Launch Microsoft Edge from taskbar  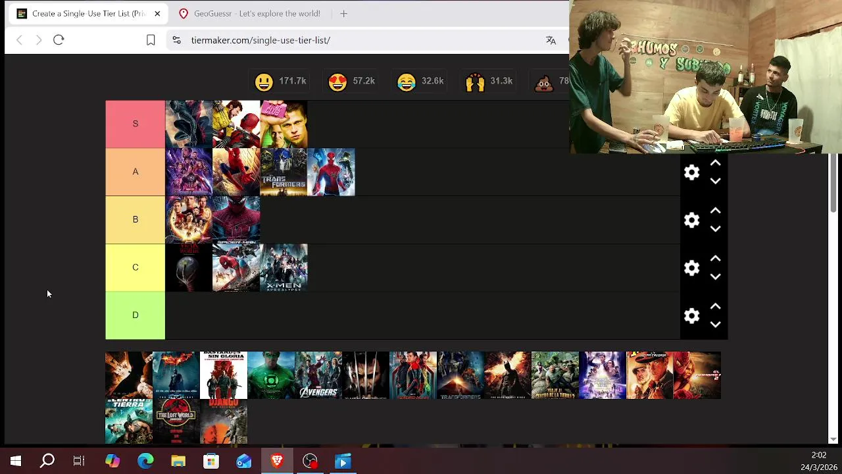[x=145, y=461]
